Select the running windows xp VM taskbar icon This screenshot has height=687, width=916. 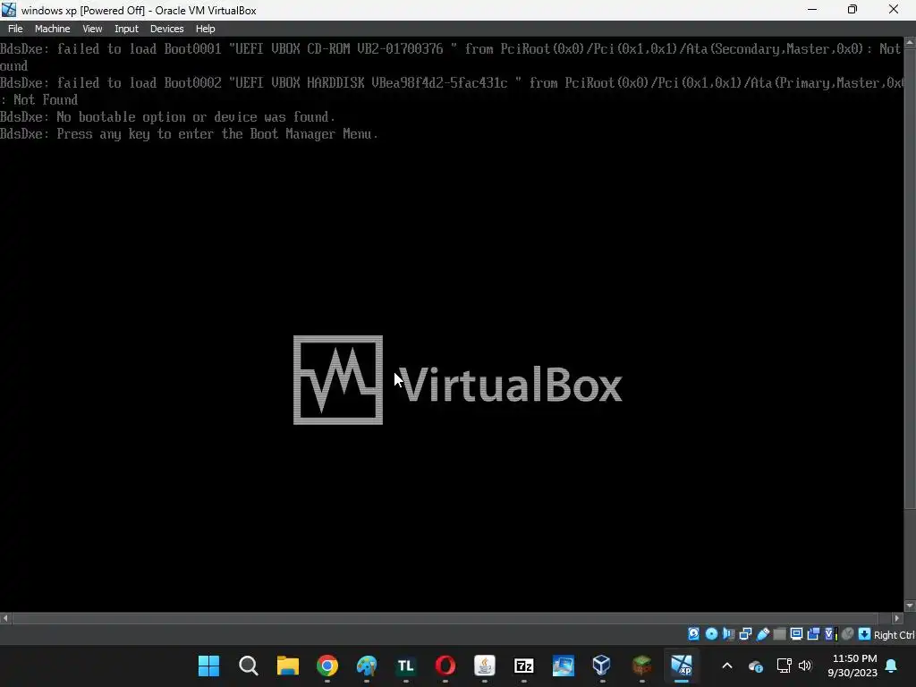[x=681, y=666]
